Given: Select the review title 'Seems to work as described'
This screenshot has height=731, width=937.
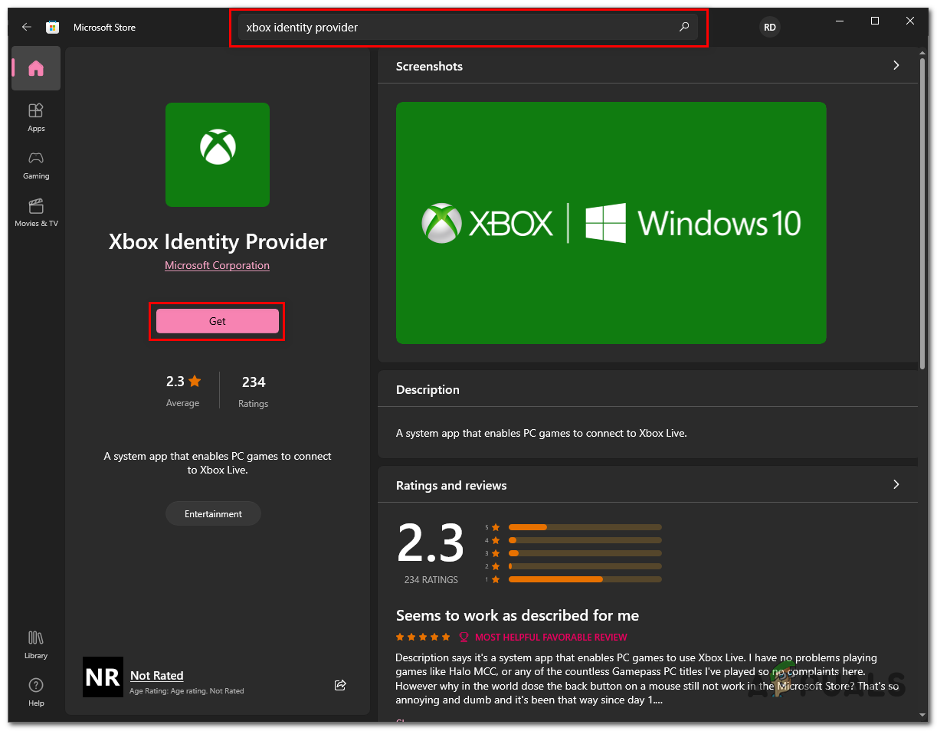Looking at the screenshot, I should [x=517, y=615].
